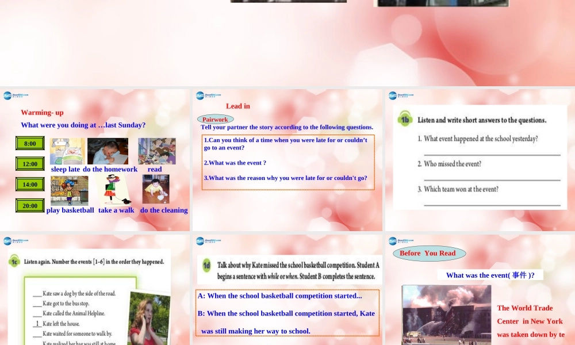Click '3. Which team won at the event?'
Screen dimensions: 575x345
point(458,189)
